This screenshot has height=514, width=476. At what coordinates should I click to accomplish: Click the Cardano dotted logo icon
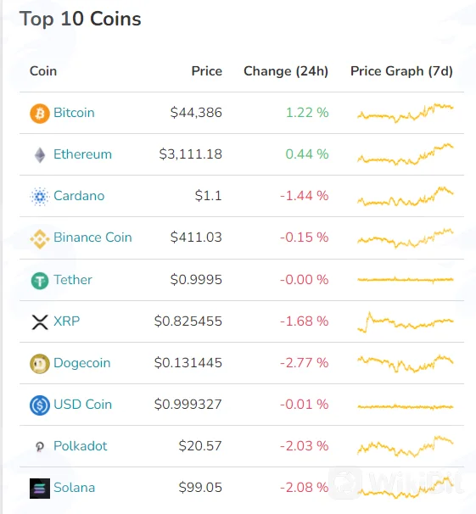tap(40, 197)
